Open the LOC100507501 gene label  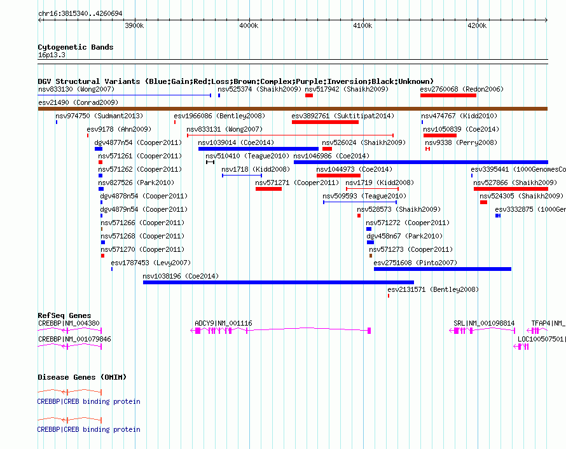pyautogui.click(x=541, y=339)
